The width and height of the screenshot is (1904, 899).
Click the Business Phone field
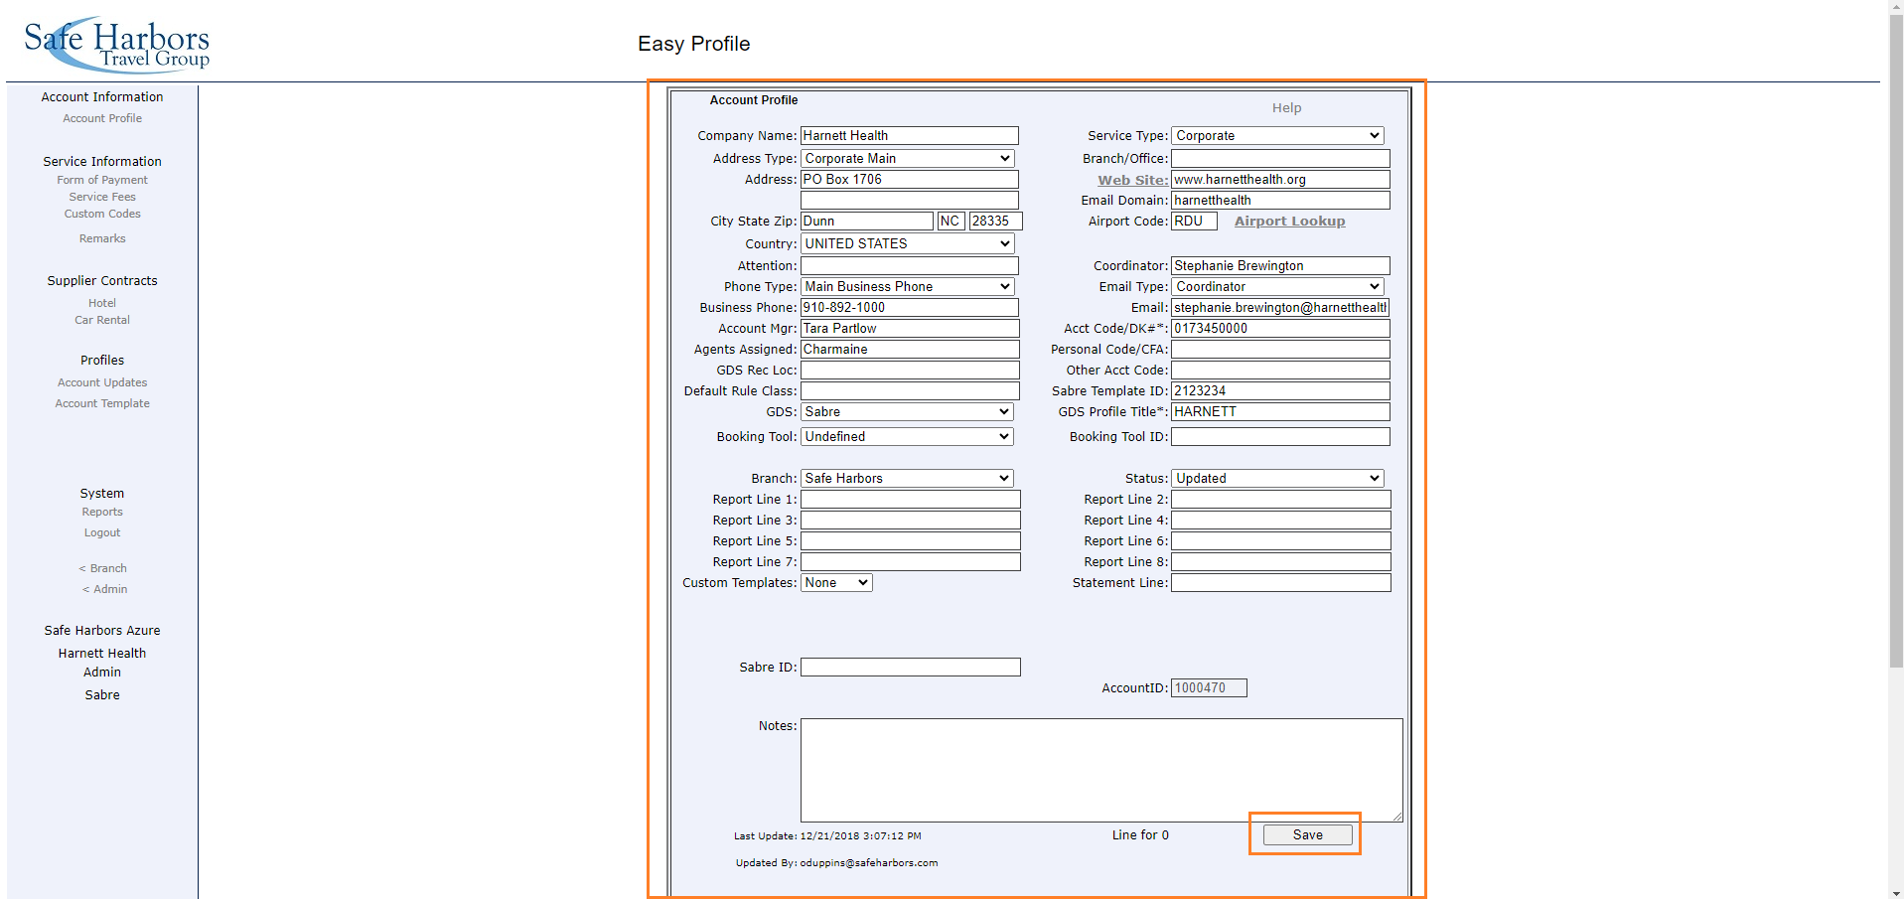pos(910,308)
